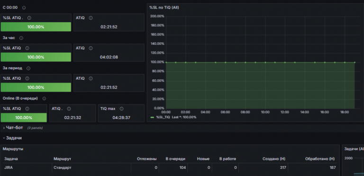Click the 200.00% y-axis label
Screen dimensions: 364x176
(157, 16)
